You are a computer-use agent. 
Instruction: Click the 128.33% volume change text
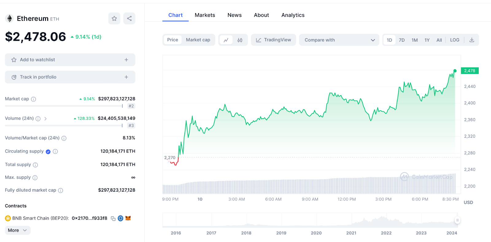pos(84,118)
